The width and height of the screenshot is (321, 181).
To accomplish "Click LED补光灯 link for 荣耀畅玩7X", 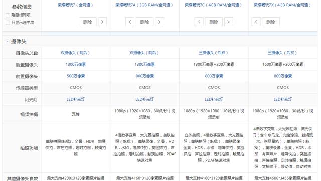I will pyautogui.click(x=283, y=99).
